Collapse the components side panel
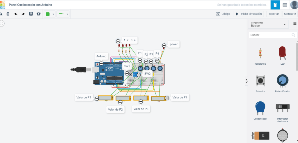This screenshot has height=143, width=298. coord(247,81)
